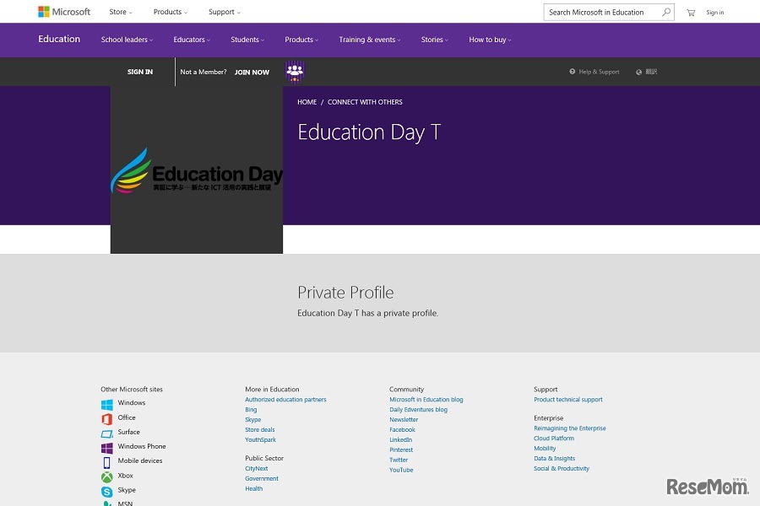This screenshot has width=760, height=506.
Task: Open the Windows site icon
Action: 107,404
